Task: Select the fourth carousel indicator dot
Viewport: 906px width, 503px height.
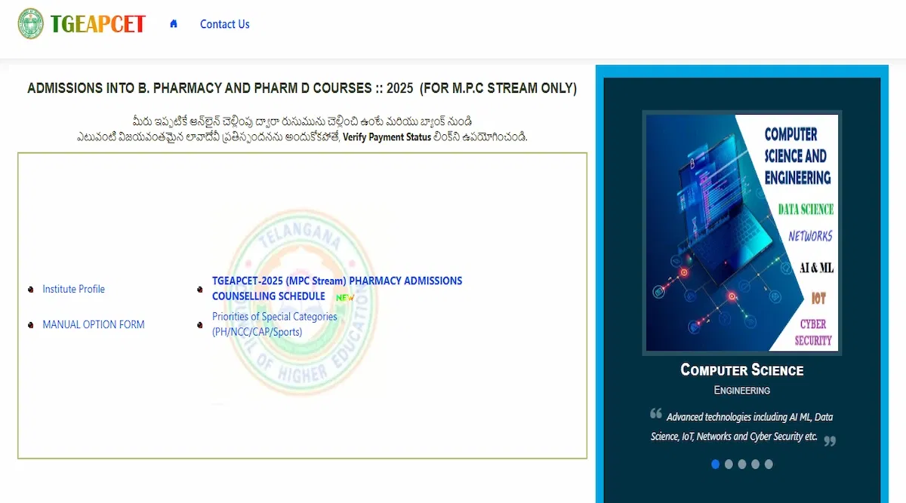Action: [755, 465]
